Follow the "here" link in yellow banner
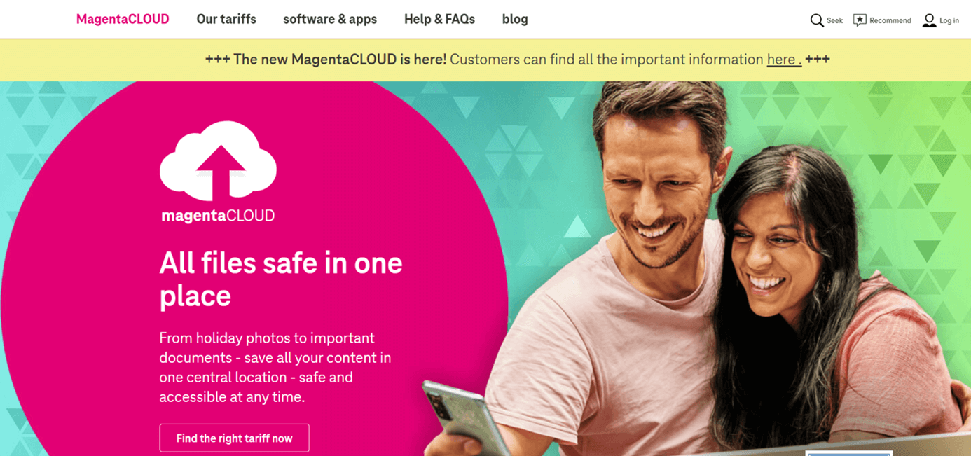This screenshot has height=456, width=971. click(x=783, y=60)
